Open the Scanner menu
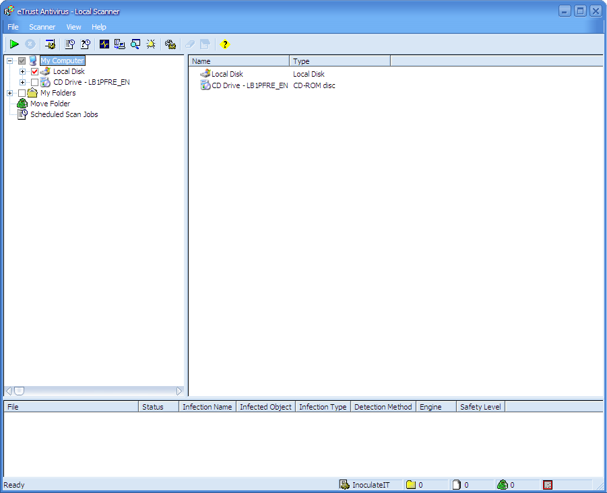The height and width of the screenshot is (493, 607). (42, 27)
